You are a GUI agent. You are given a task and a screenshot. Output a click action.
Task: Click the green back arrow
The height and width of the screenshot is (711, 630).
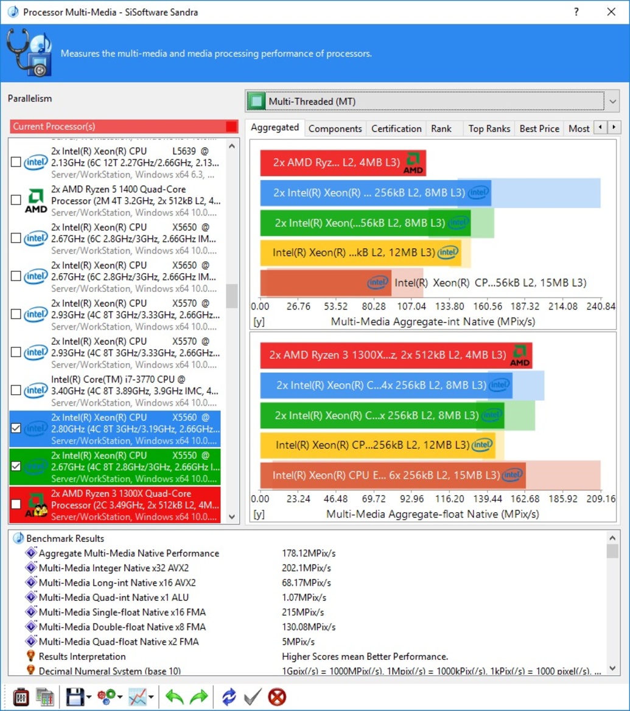174,697
